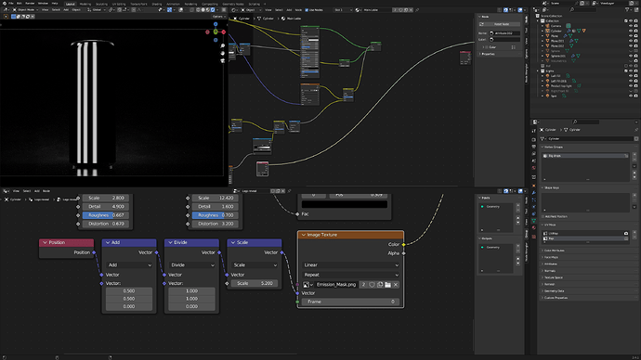Browse images with the image datablock icon

click(307, 285)
